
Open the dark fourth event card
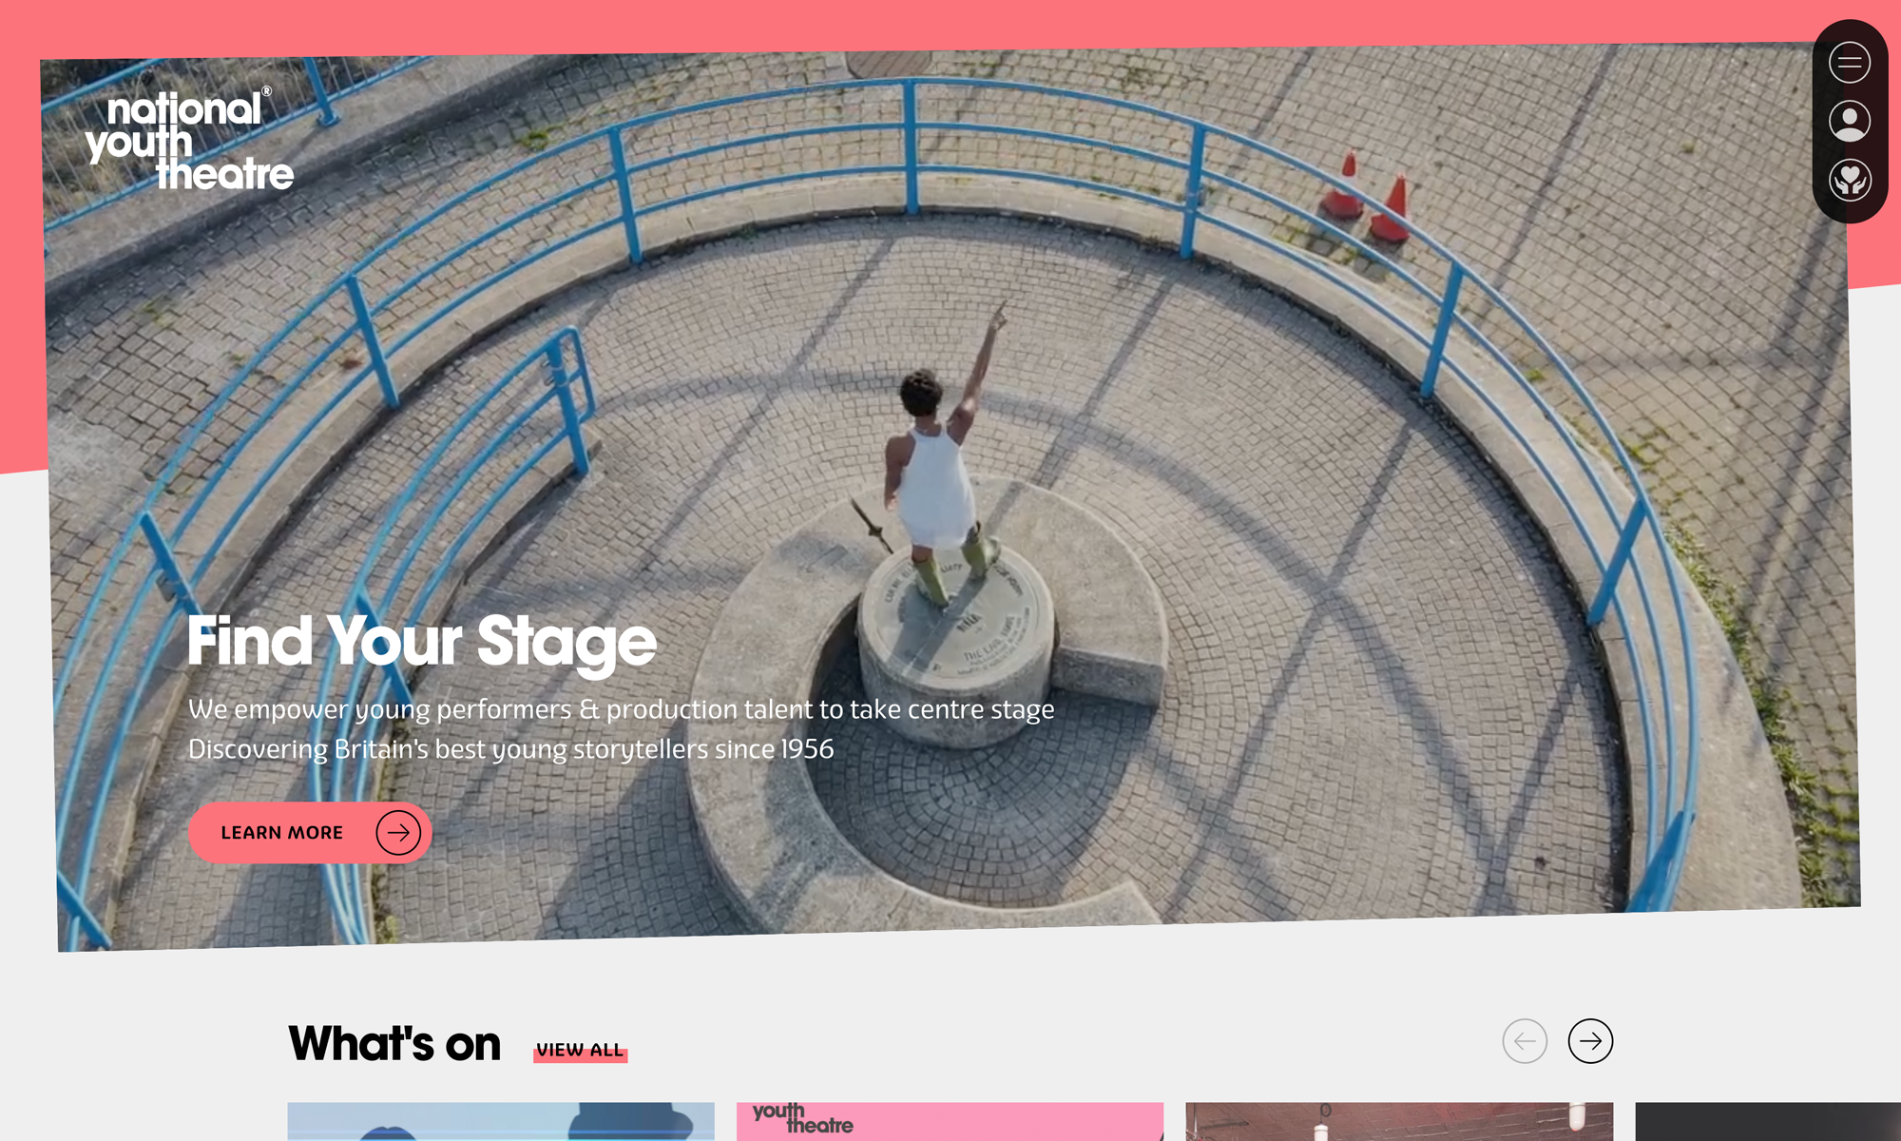click(1768, 1122)
